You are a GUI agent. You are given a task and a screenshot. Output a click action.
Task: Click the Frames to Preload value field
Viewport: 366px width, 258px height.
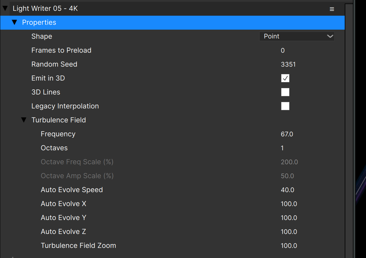coord(282,50)
